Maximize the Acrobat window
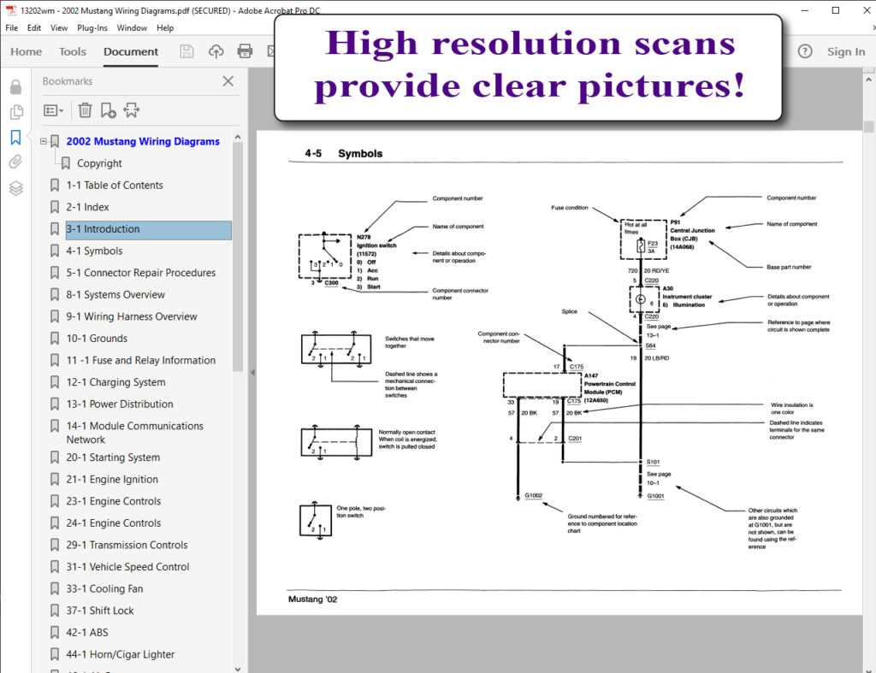876x673 pixels. pyautogui.click(x=836, y=10)
